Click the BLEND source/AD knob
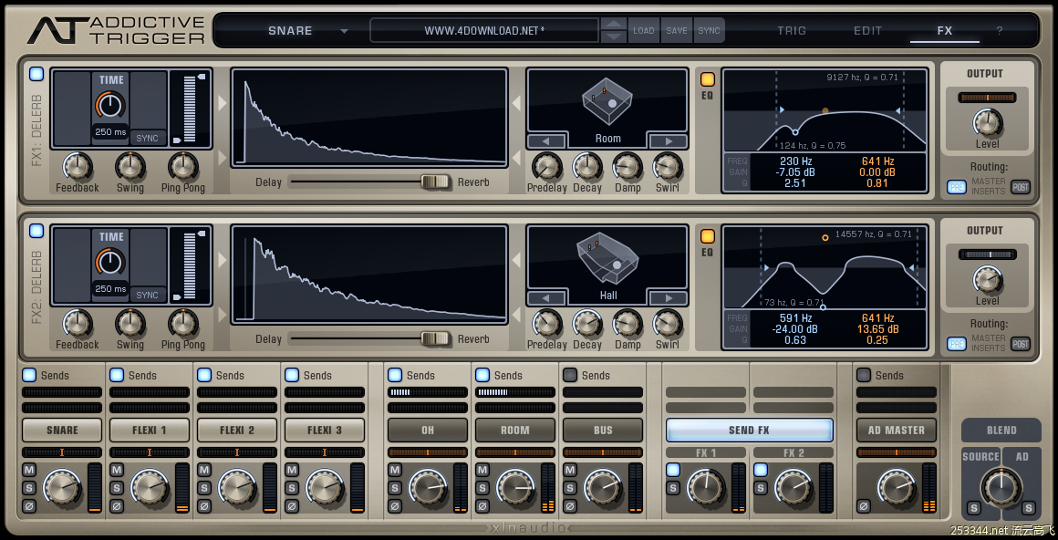This screenshot has width=1058, height=540. (1001, 487)
